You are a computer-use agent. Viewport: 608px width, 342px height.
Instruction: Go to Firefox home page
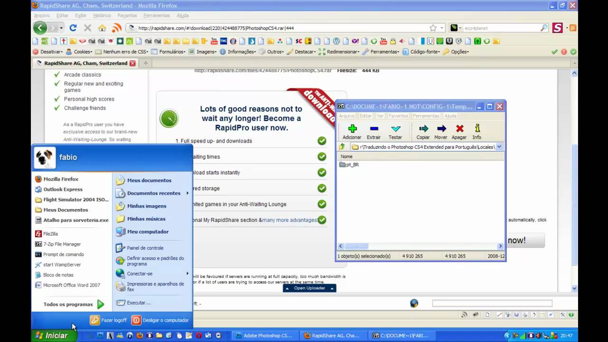[x=102, y=28]
